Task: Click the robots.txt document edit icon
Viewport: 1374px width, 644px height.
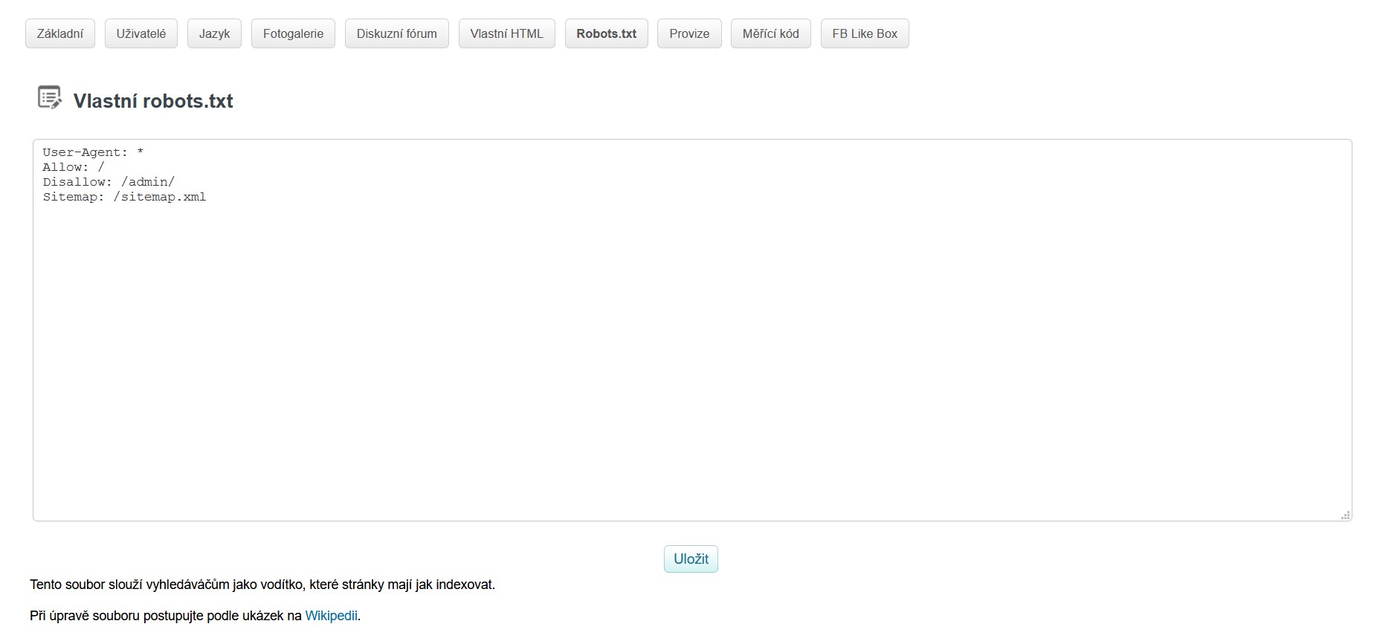Action: (x=49, y=98)
